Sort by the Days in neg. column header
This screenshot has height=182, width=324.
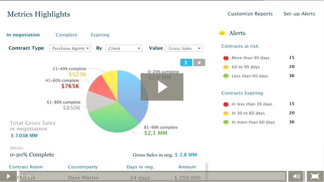[x=140, y=167]
